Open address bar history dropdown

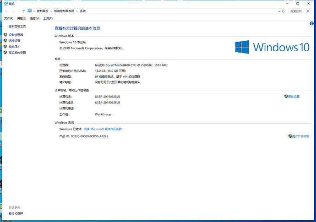tap(279, 11)
